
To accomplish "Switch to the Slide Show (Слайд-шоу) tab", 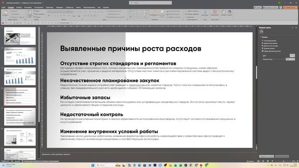I will (x=70, y=7).
